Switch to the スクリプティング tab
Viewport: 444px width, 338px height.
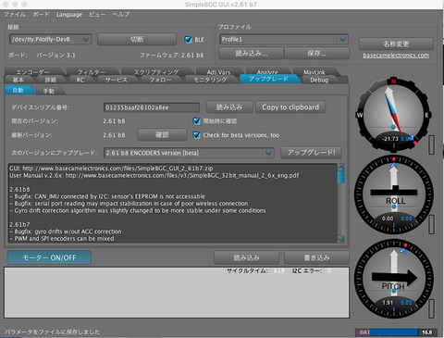156,72
